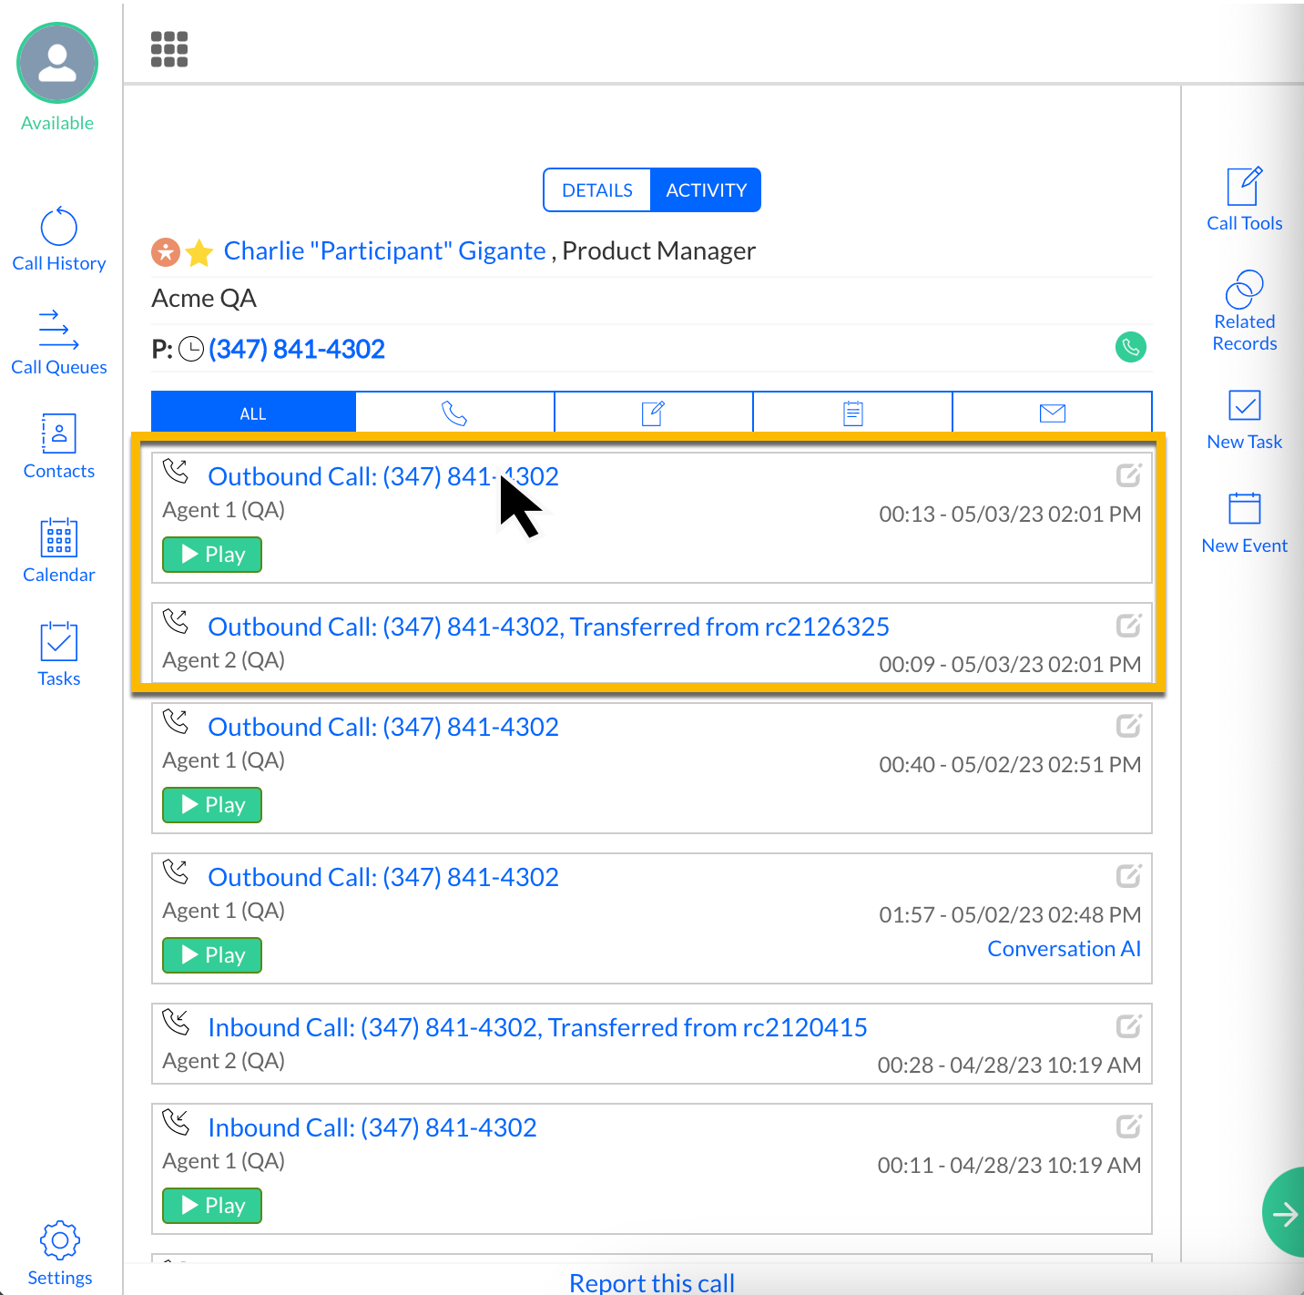1304x1295 pixels.
Task: Open Call History in sidebar
Action: pos(59,240)
